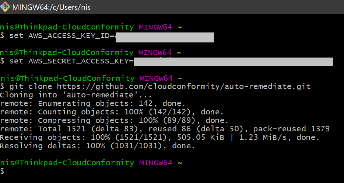Viewport: 344px width, 183px height.
Task: Click the remote Total 1521 line
Action: click(165, 129)
